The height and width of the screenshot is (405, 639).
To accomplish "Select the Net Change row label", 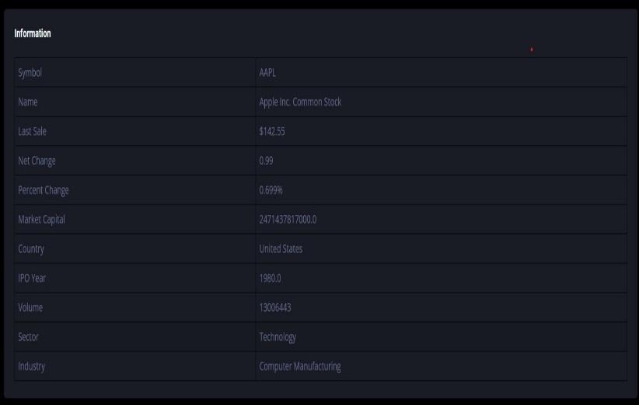I will pos(37,161).
